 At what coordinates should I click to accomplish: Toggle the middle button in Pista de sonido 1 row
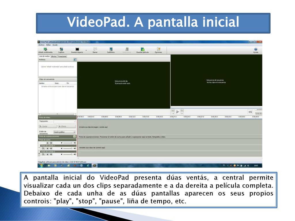[x=48, y=148]
